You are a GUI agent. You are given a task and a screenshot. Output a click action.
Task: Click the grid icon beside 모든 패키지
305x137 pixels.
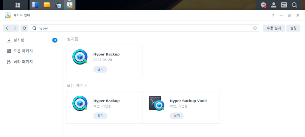(x=9, y=51)
